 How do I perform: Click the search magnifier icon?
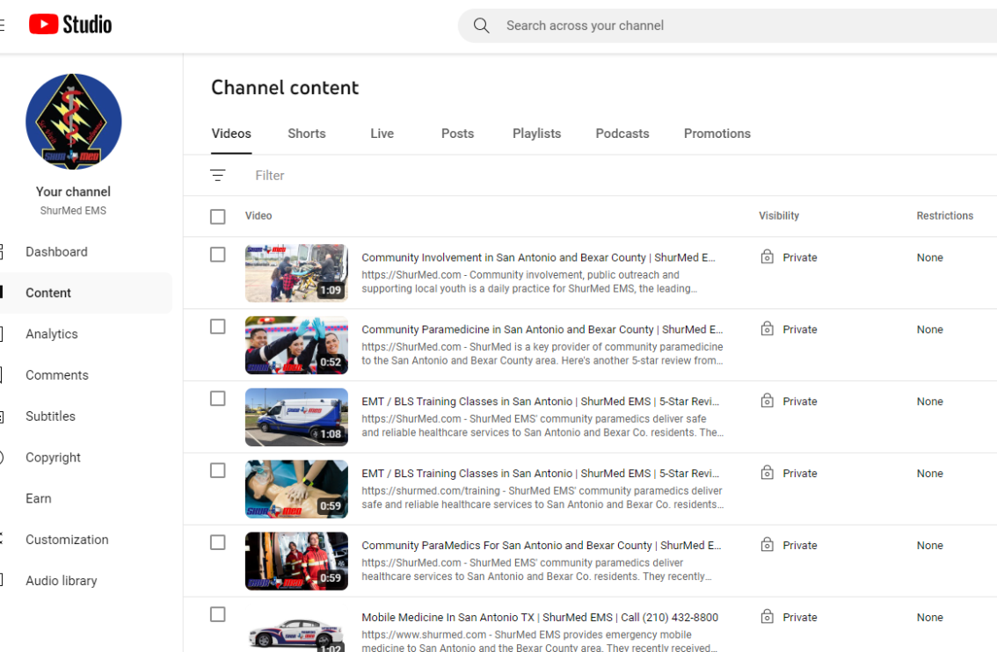tap(481, 25)
